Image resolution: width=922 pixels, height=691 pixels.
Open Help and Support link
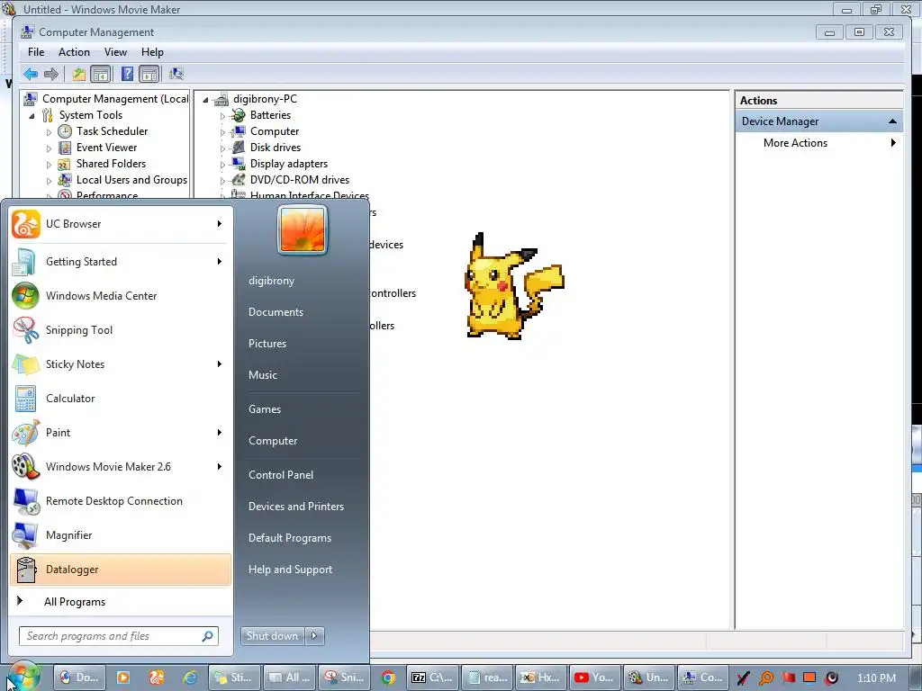290,570
